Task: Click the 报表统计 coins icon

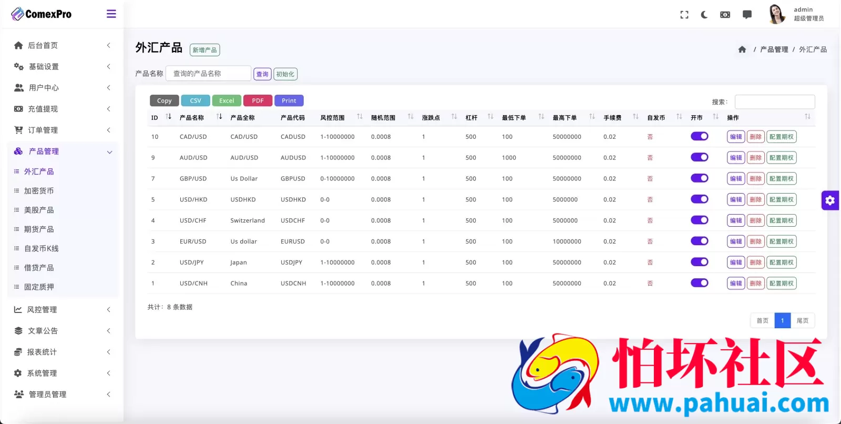Action: tap(18, 352)
